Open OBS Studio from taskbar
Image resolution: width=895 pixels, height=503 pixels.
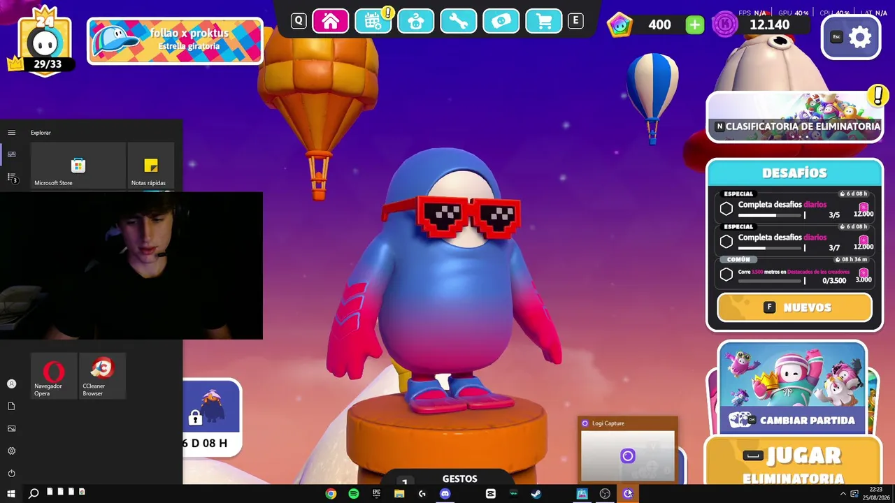click(x=605, y=494)
